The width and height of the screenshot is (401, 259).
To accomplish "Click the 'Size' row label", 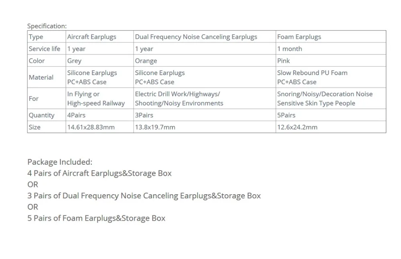I will coord(47,127).
